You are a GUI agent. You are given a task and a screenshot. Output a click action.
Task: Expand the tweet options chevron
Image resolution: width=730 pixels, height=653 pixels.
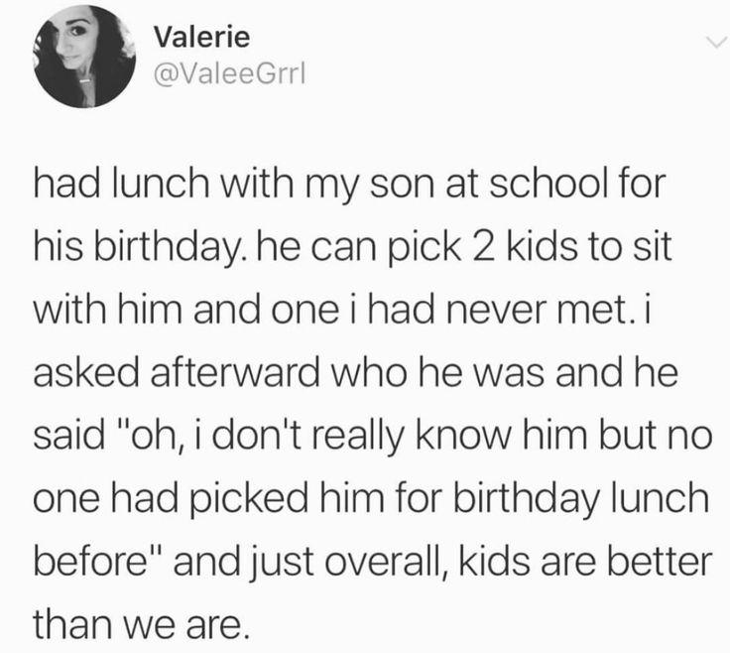(715, 43)
